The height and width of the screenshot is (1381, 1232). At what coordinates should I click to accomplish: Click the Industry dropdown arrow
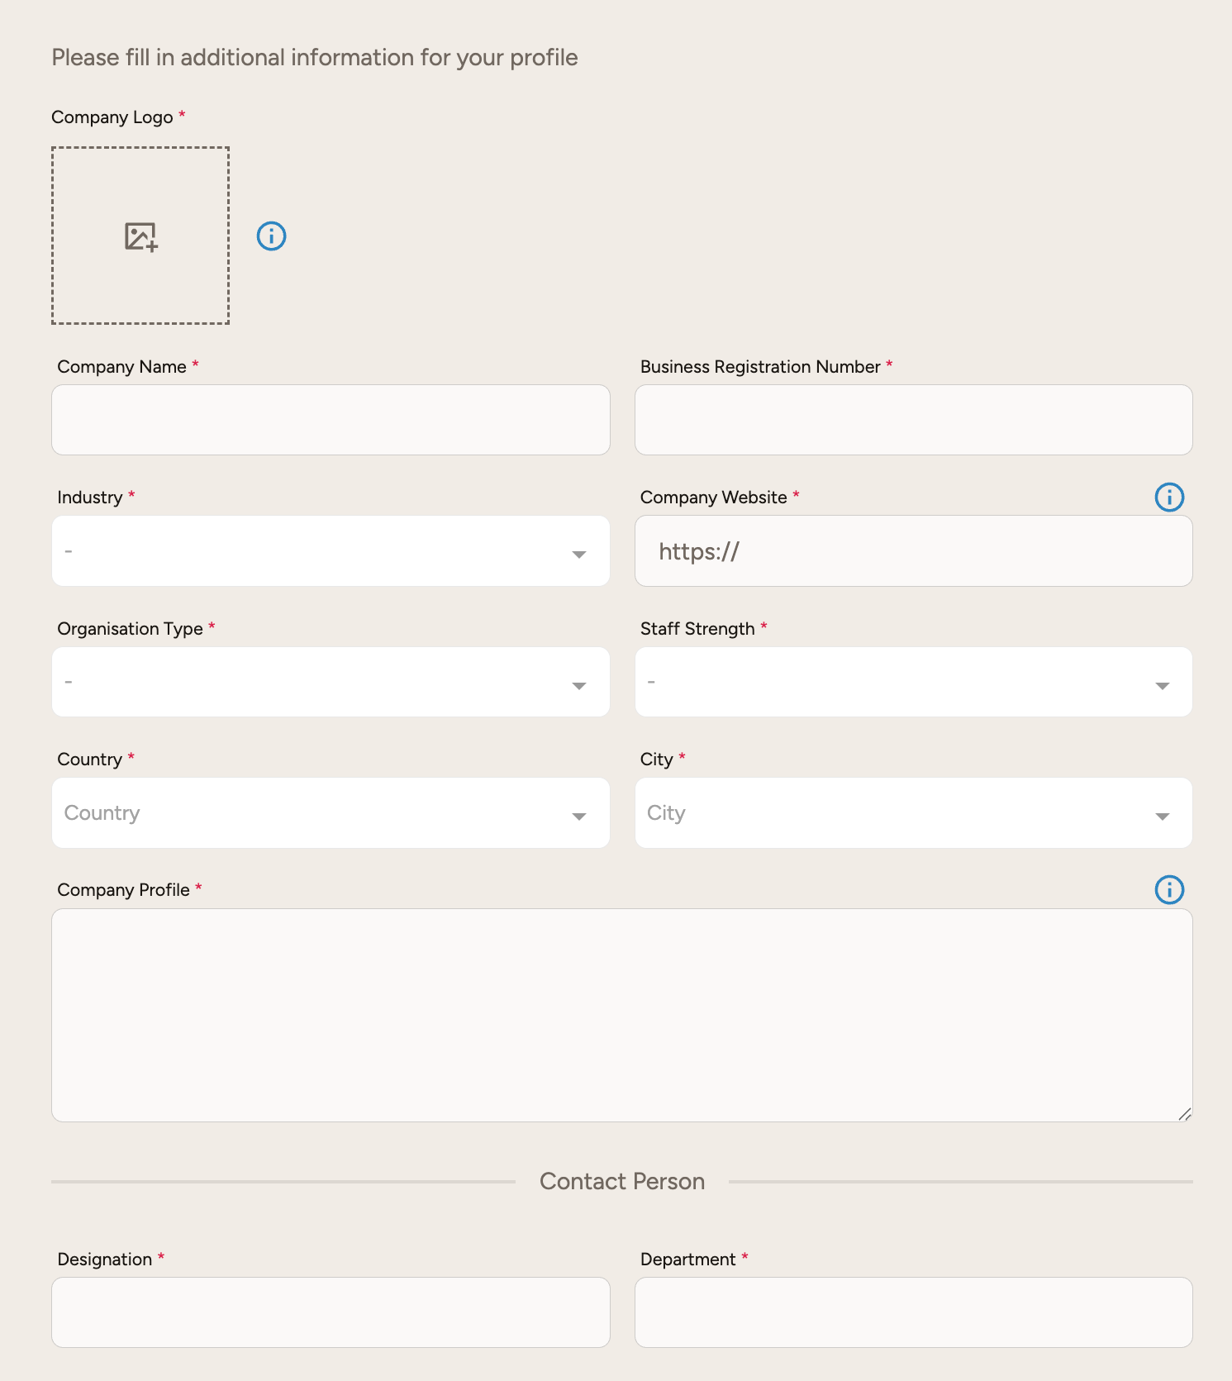click(x=578, y=554)
